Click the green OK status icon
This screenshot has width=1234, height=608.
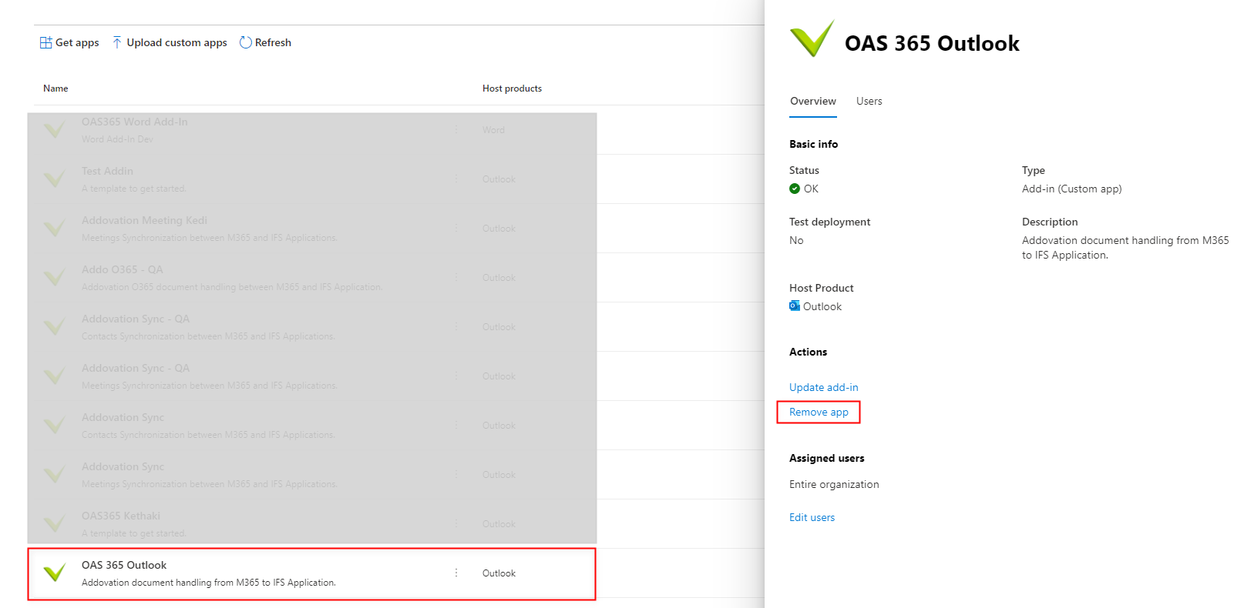795,189
